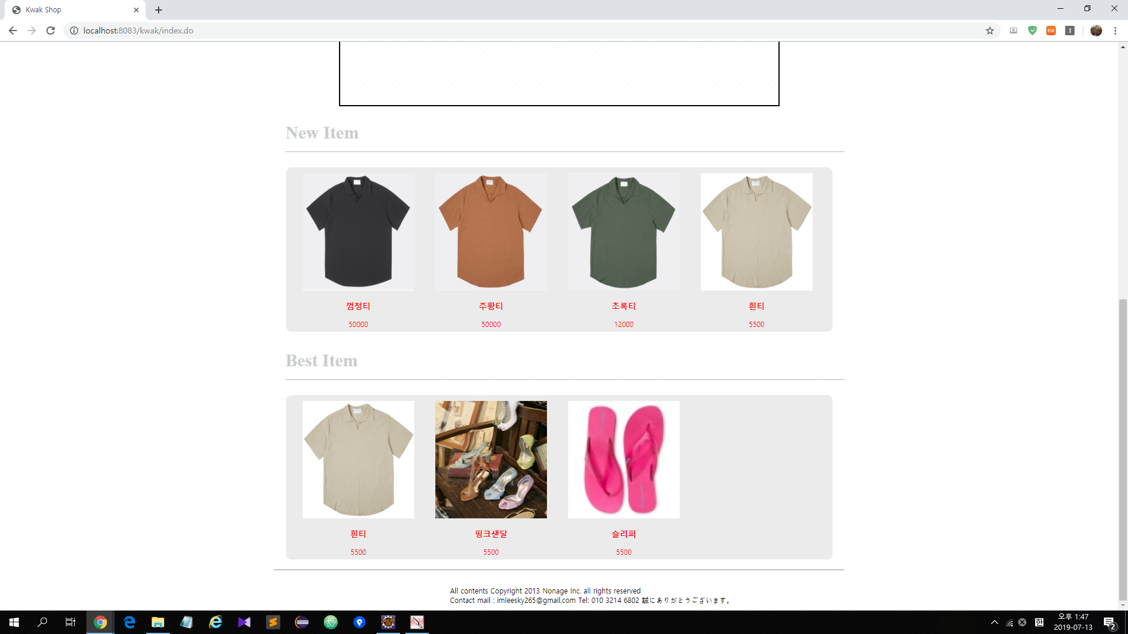Click the browser reload button
This screenshot has height=634, width=1128.
pyautogui.click(x=51, y=31)
